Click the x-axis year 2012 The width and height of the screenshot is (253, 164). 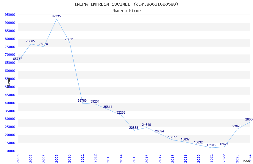pyautogui.click(x=95, y=158)
